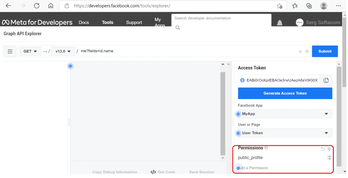Save the query as favorite star

tap(307, 51)
